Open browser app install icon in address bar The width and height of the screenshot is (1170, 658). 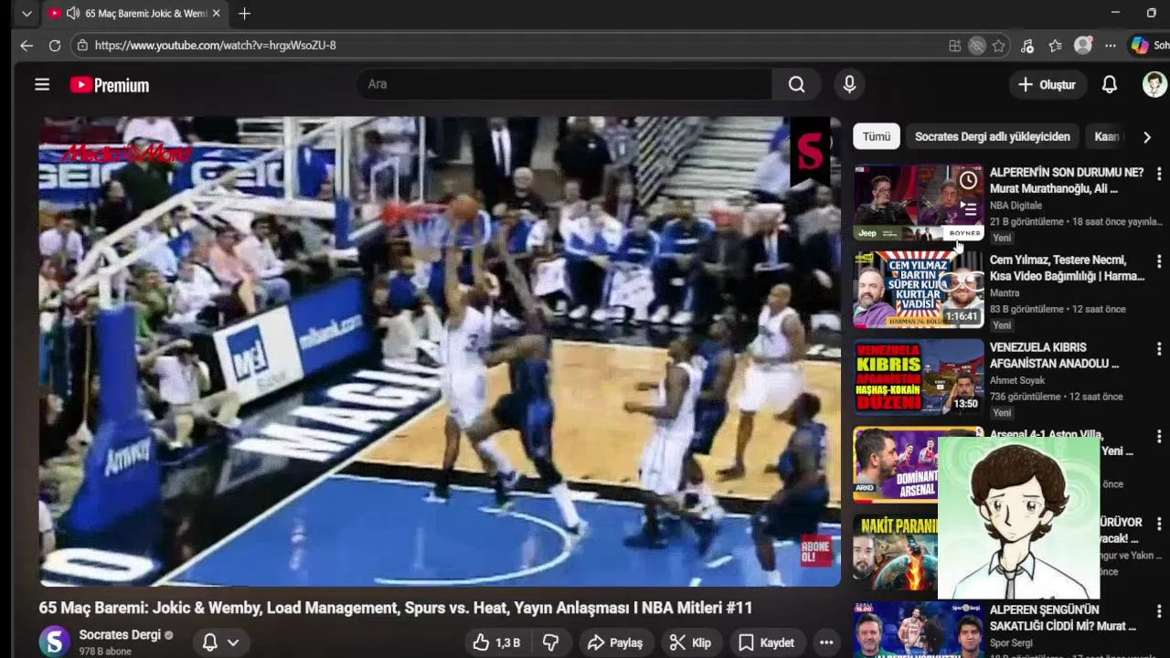[954, 46]
